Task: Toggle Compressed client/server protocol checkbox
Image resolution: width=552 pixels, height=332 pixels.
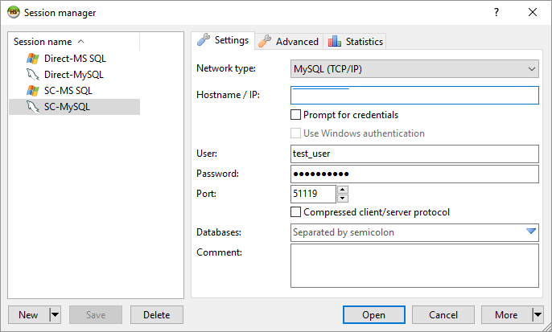Action: click(x=296, y=212)
